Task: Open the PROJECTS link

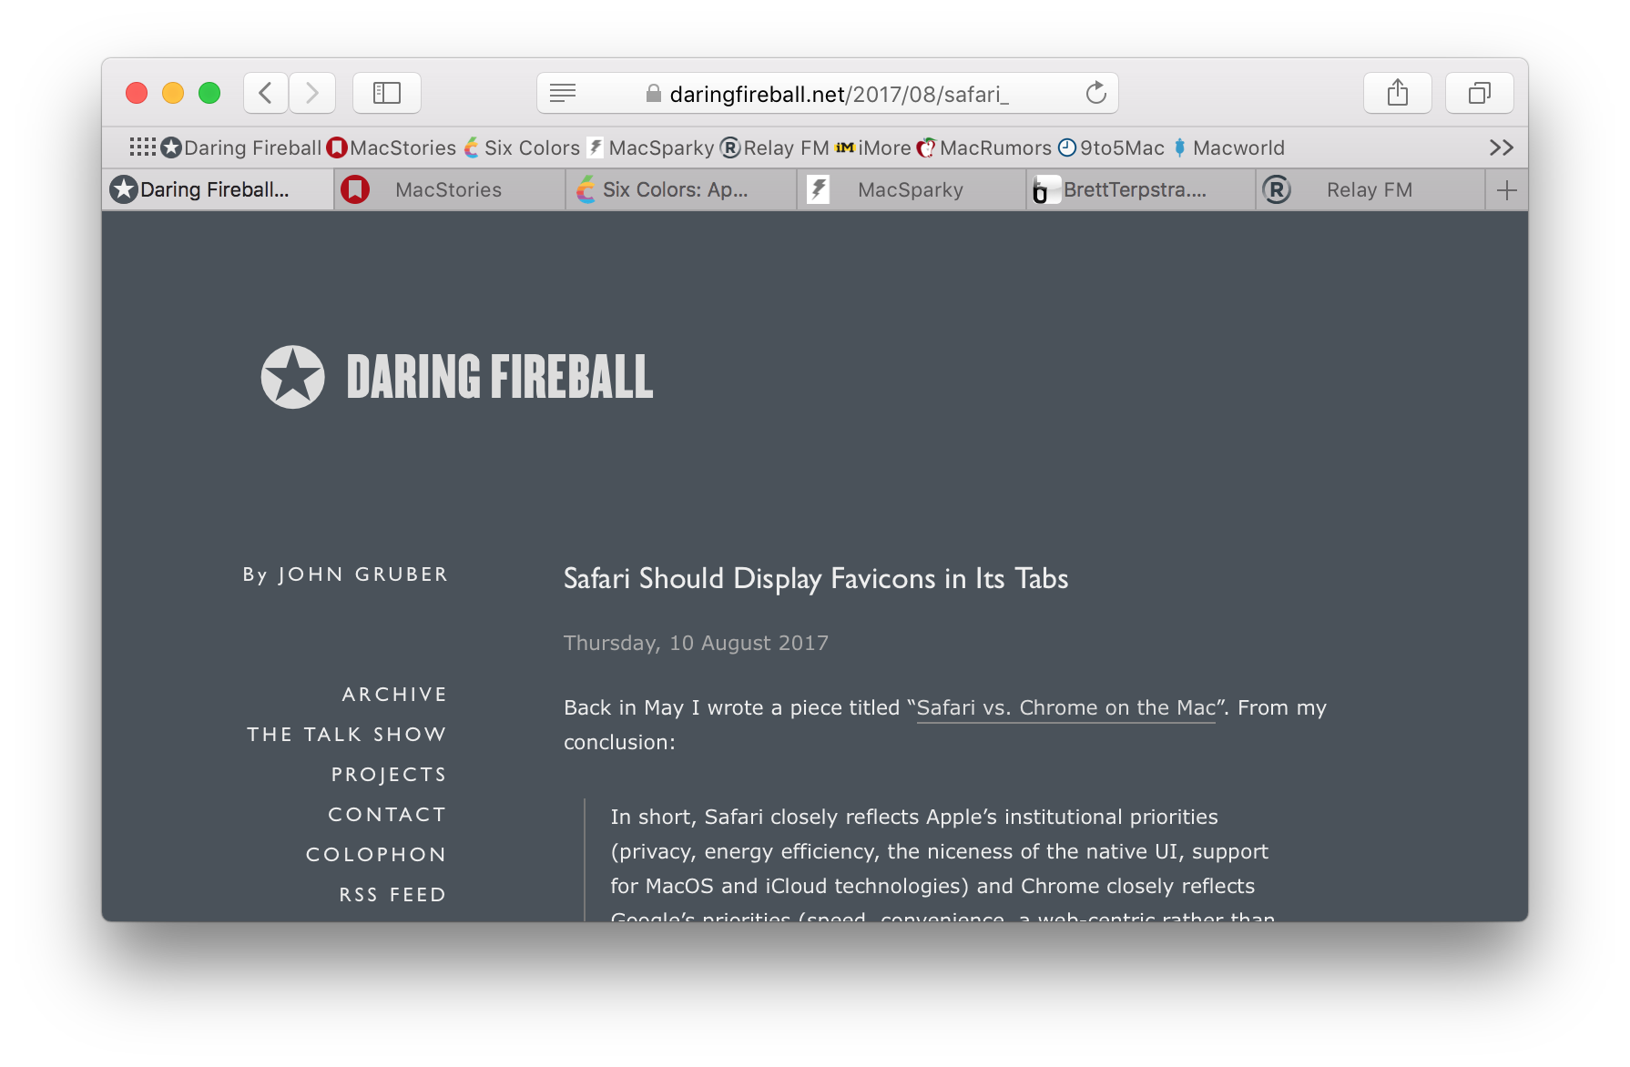Action: tap(389, 775)
